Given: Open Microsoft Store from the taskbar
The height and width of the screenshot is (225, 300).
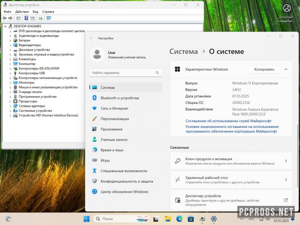Looking at the screenshot, I should [191, 219].
